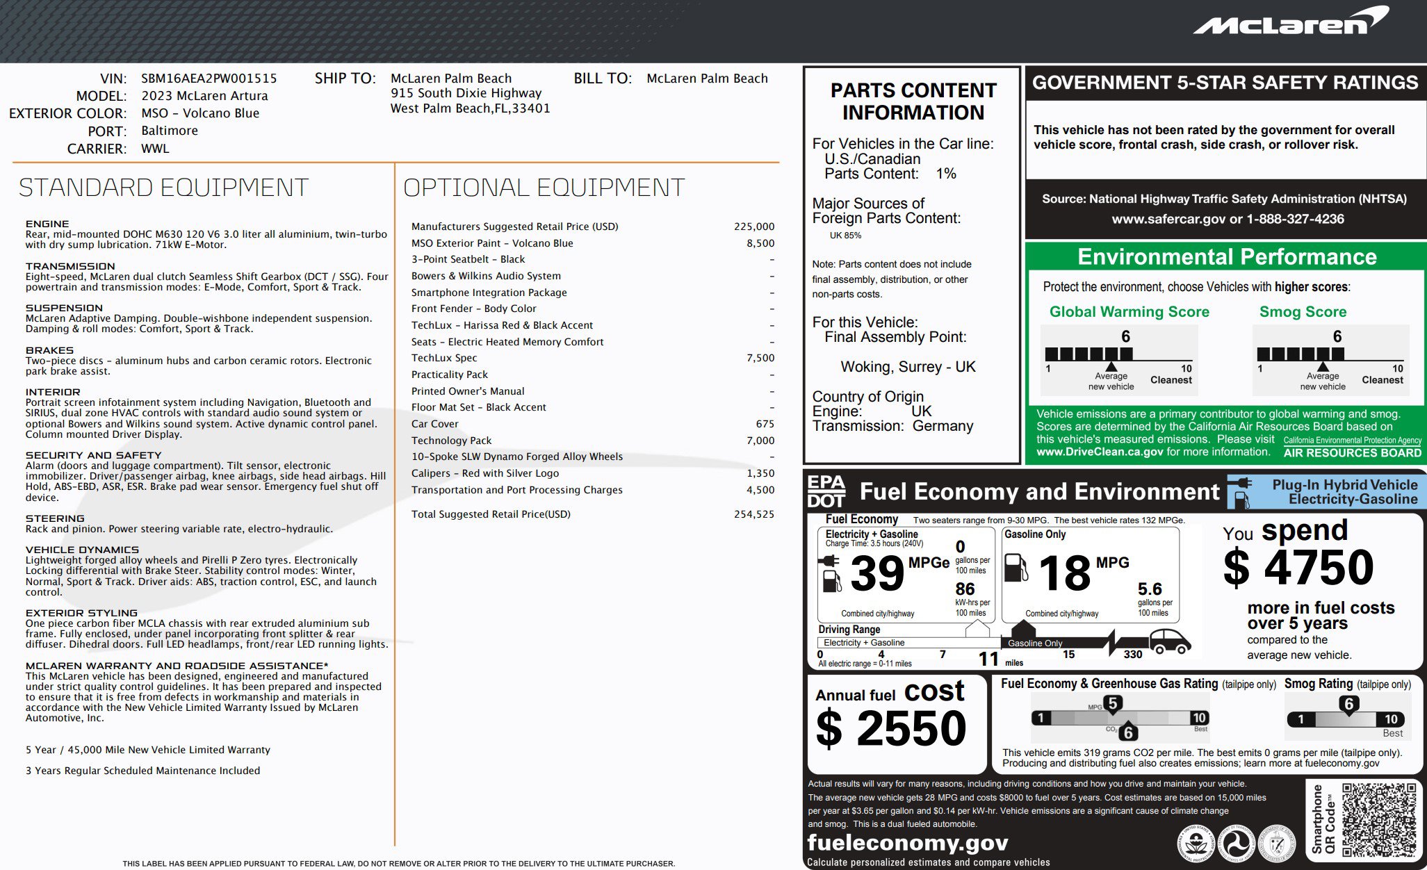Screen dimensions: 1427x870
Task: Click the Department of Transportation seal
Action: pos(1236,844)
